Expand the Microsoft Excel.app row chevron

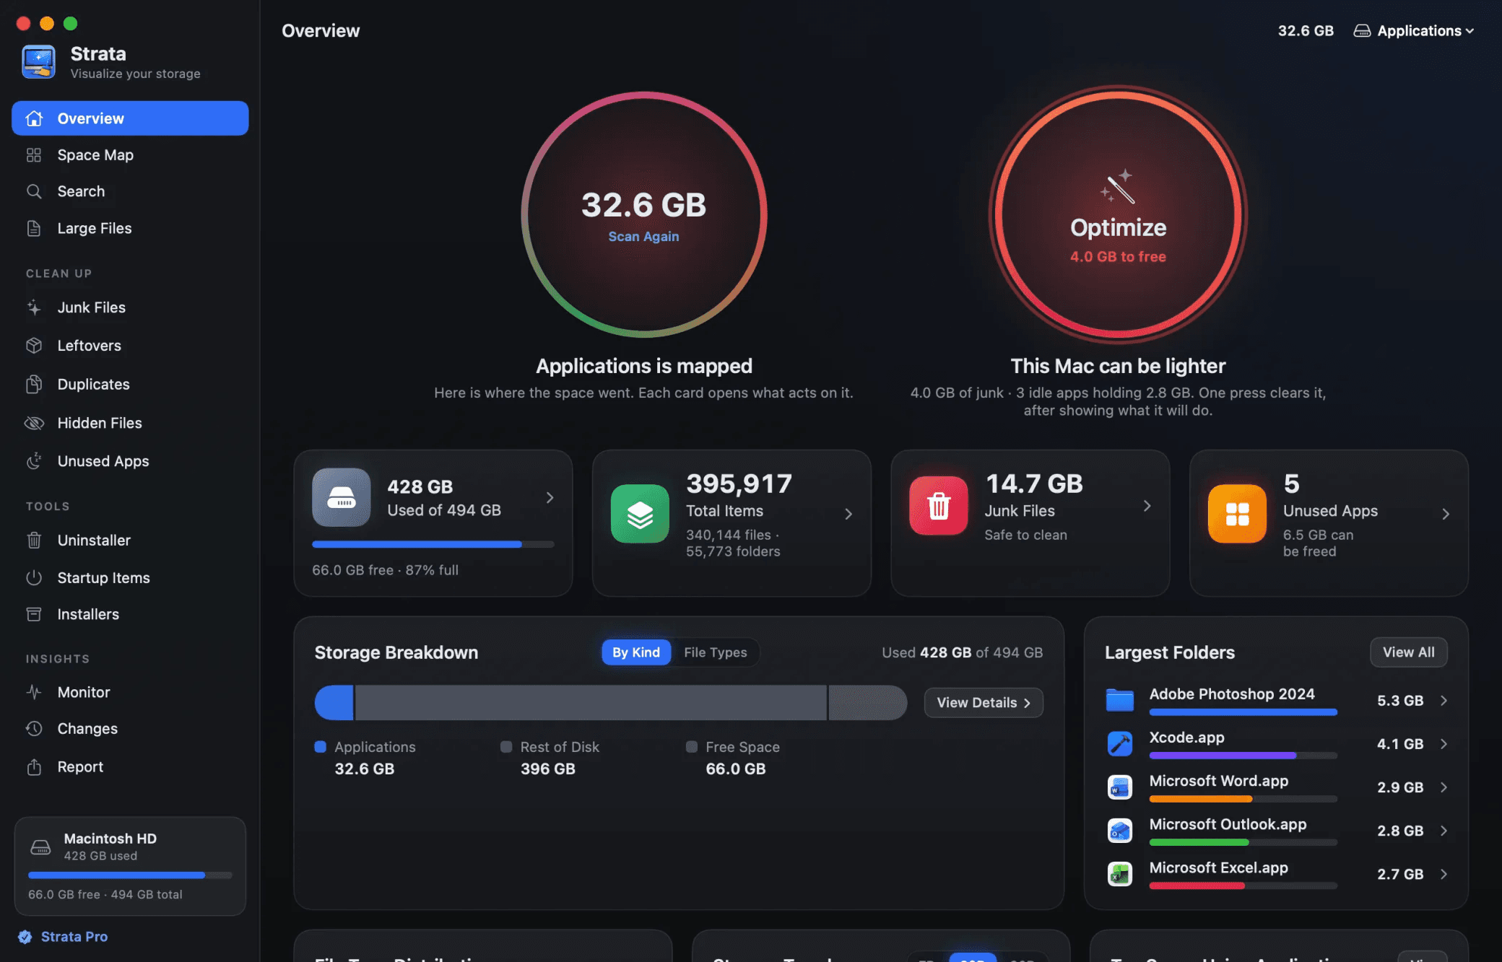point(1444,874)
